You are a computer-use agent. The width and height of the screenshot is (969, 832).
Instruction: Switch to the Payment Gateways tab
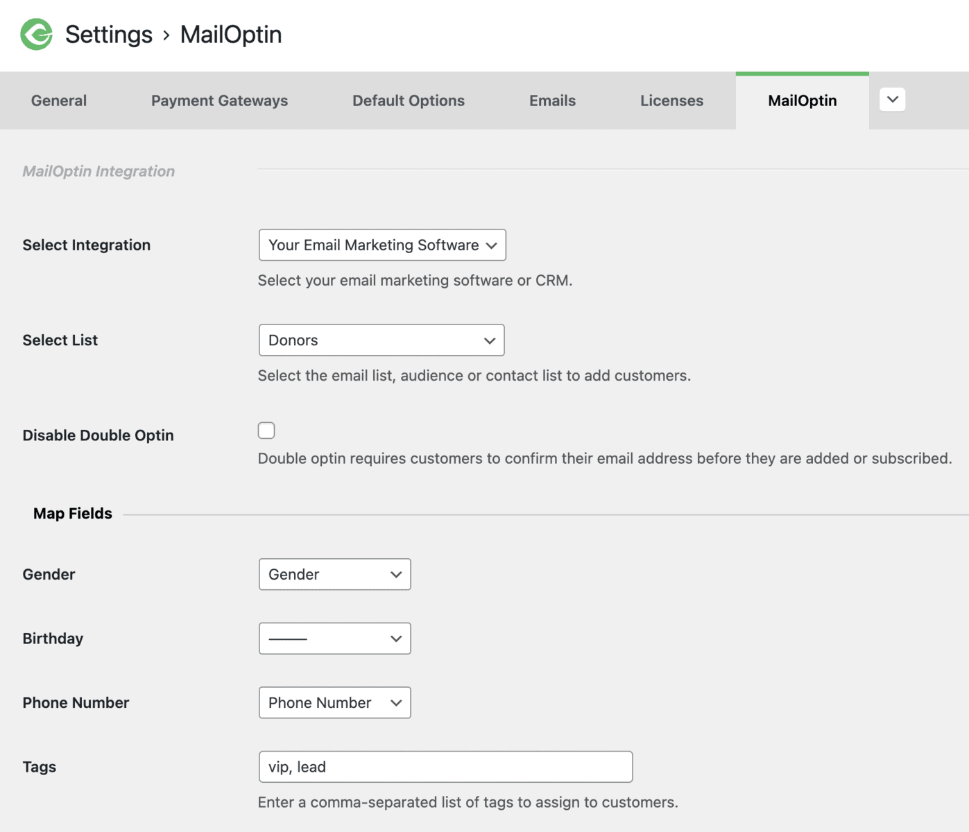[219, 101]
